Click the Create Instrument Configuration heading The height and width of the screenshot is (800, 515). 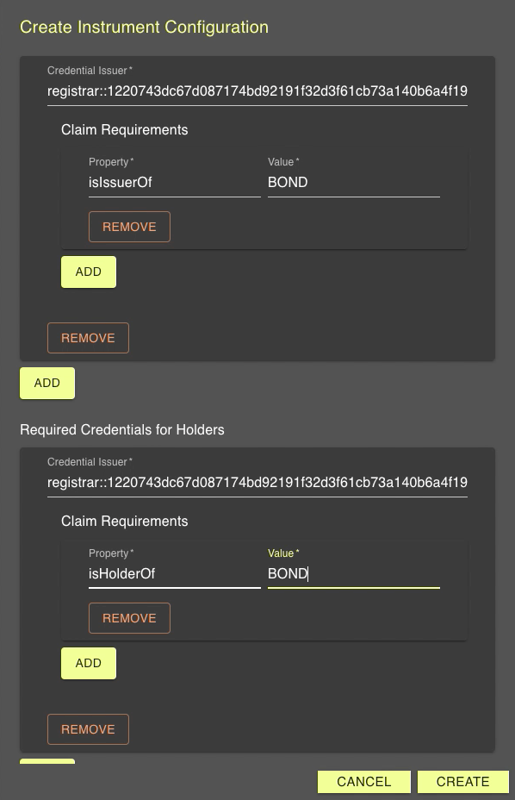click(143, 27)
